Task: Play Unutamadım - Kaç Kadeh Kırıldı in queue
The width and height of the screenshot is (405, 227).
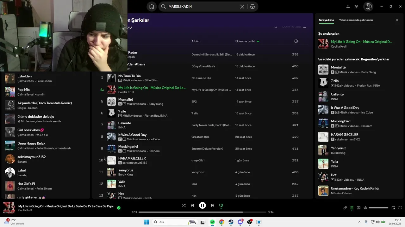Action: click(359, 191)
